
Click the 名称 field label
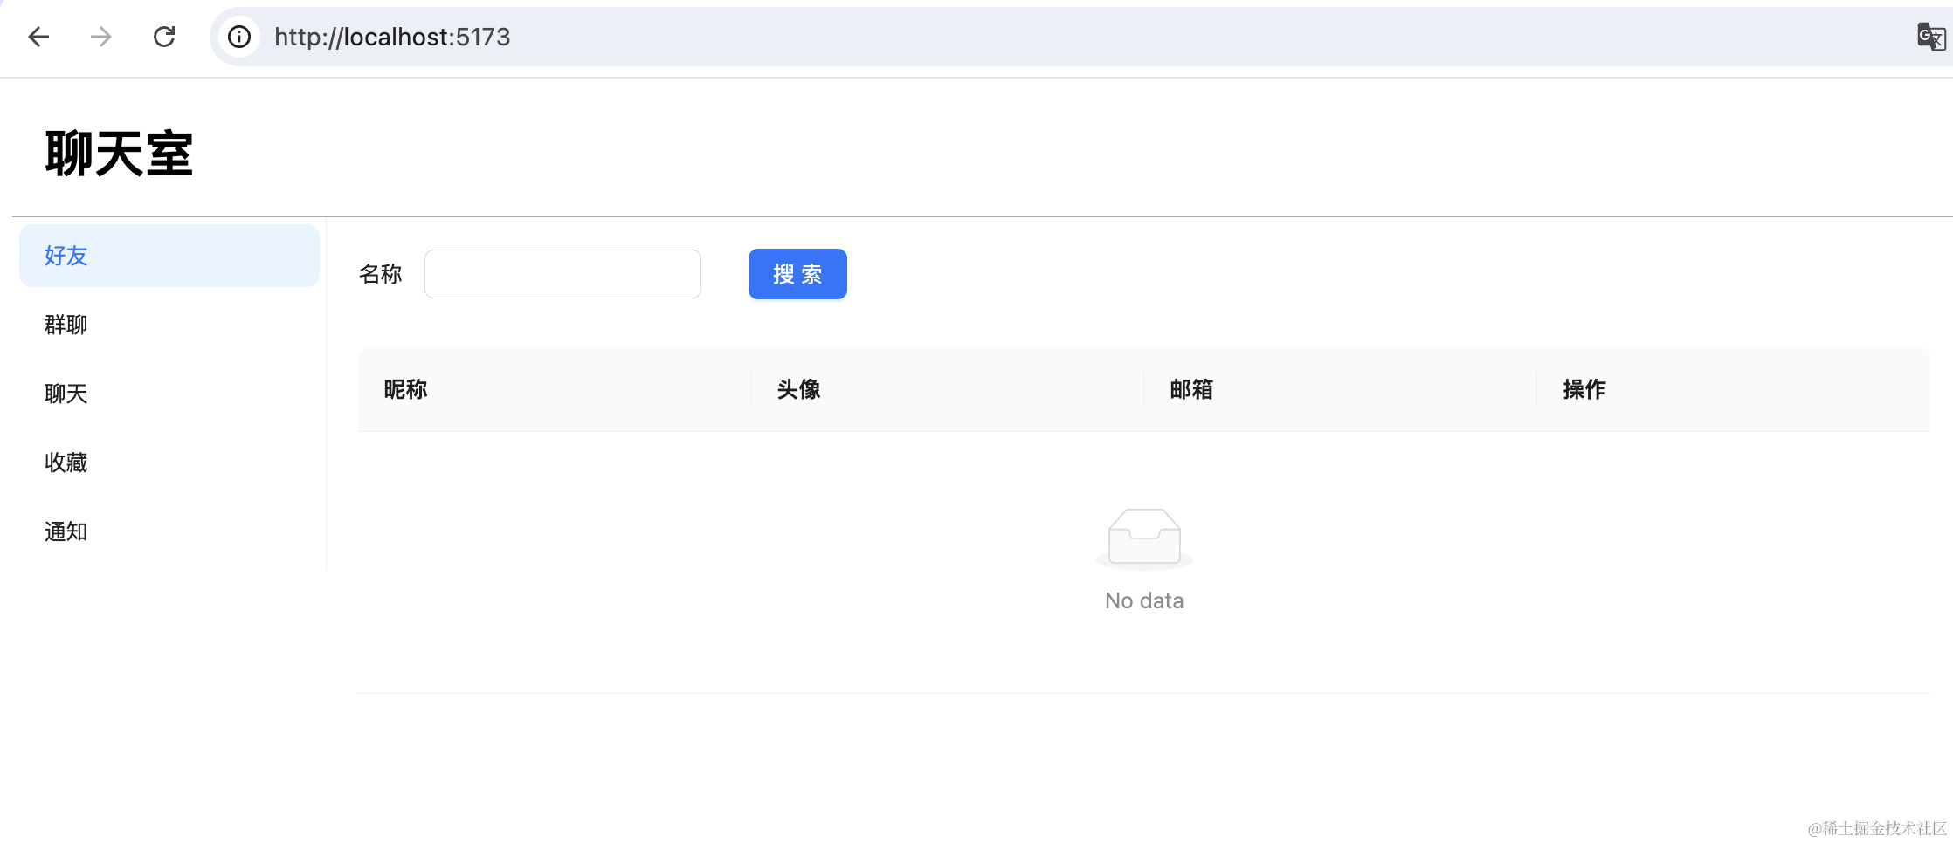381,274
